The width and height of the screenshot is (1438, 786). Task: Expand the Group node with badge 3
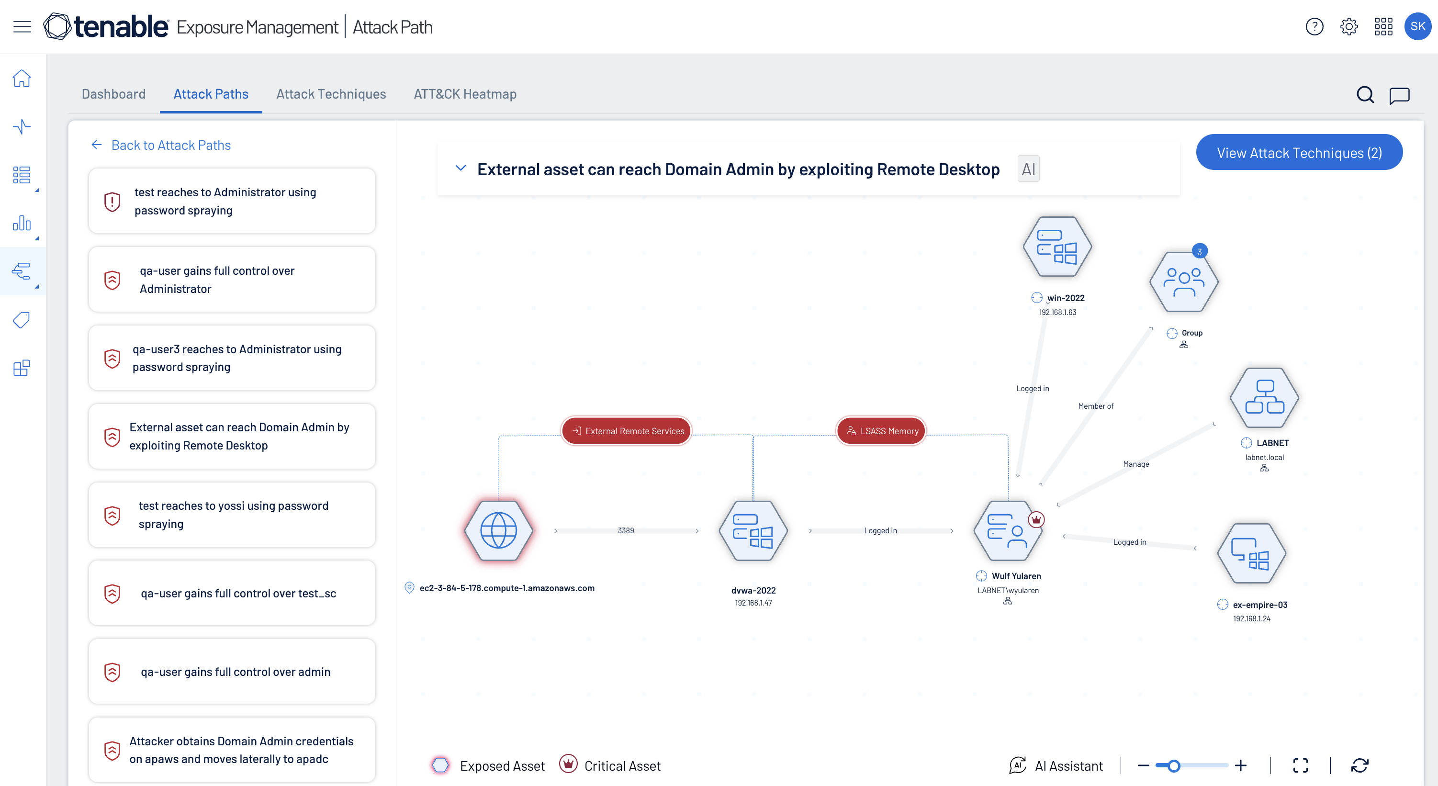(1183, 281)
